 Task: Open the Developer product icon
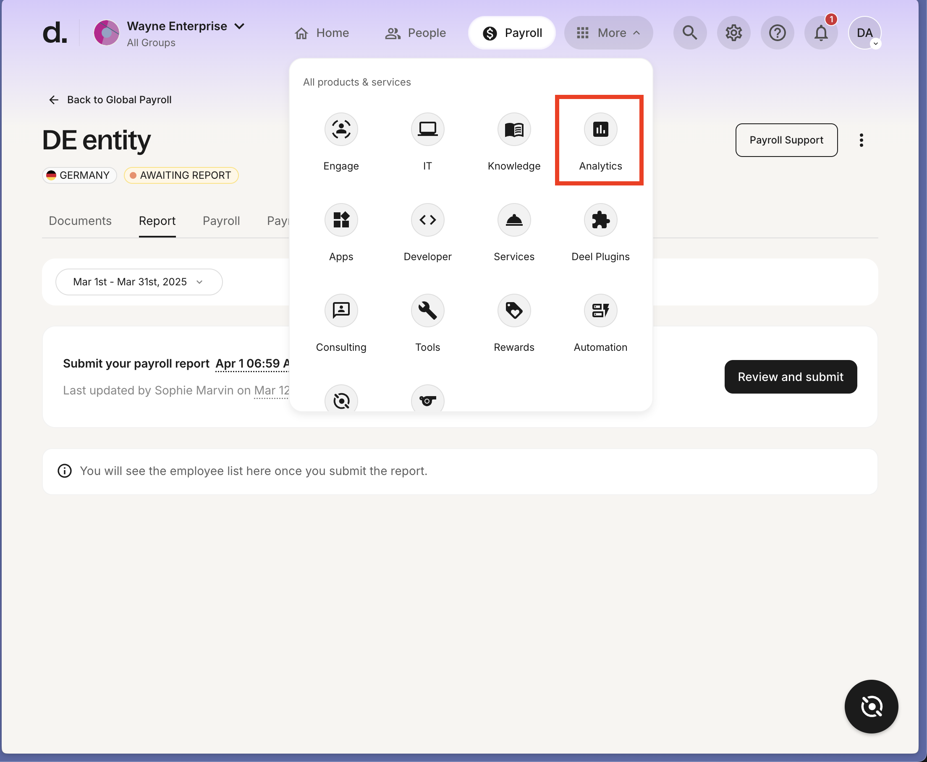(x=427, y=220)
